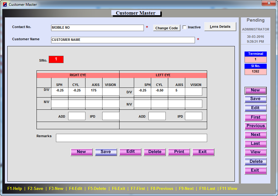Image resolution: width=278 pixels, height=196 pixels.
Task: Click the red SlNo. field
Action: (56, 59)
